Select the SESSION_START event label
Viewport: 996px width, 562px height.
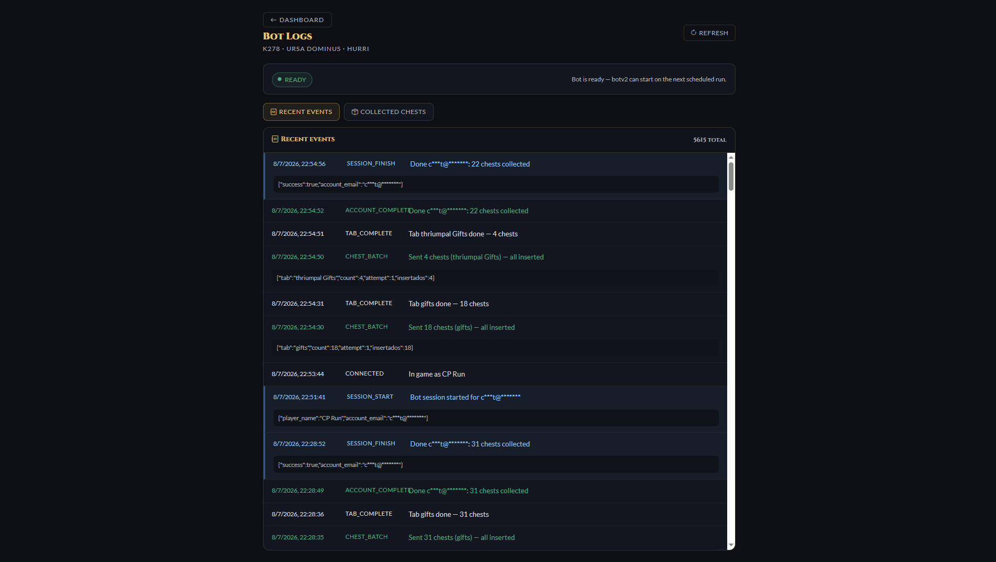point(370,397)
